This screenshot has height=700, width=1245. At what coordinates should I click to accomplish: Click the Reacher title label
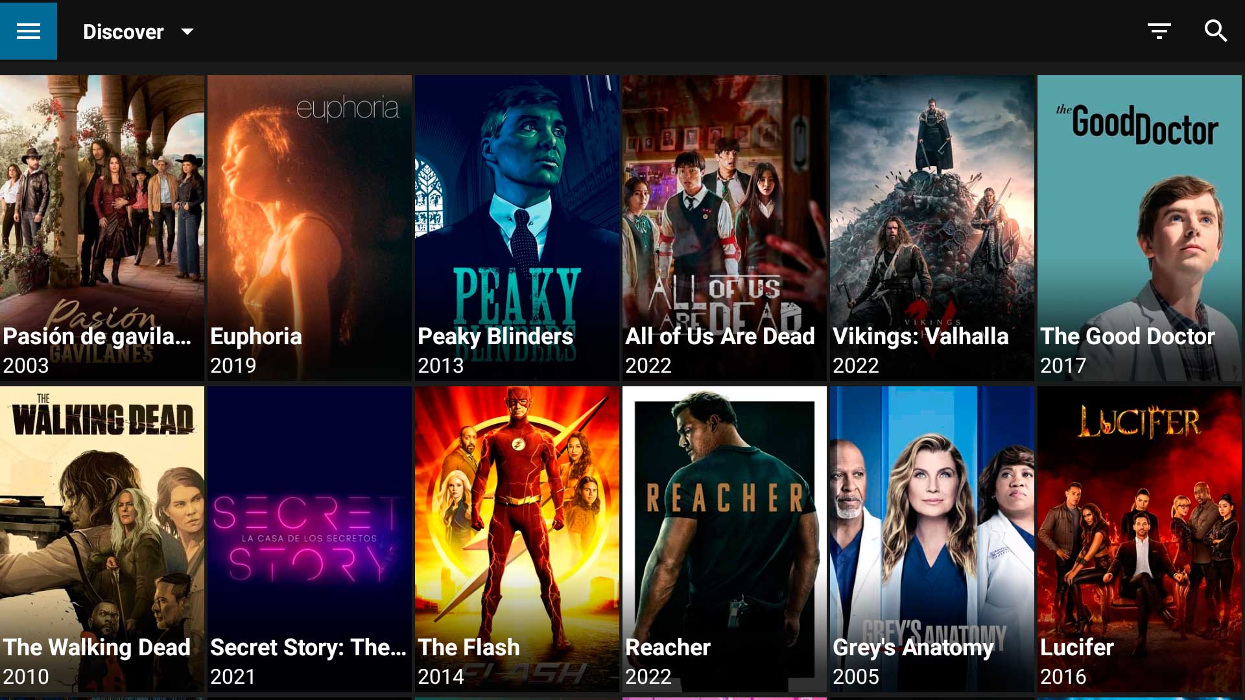tap(668, 647)
